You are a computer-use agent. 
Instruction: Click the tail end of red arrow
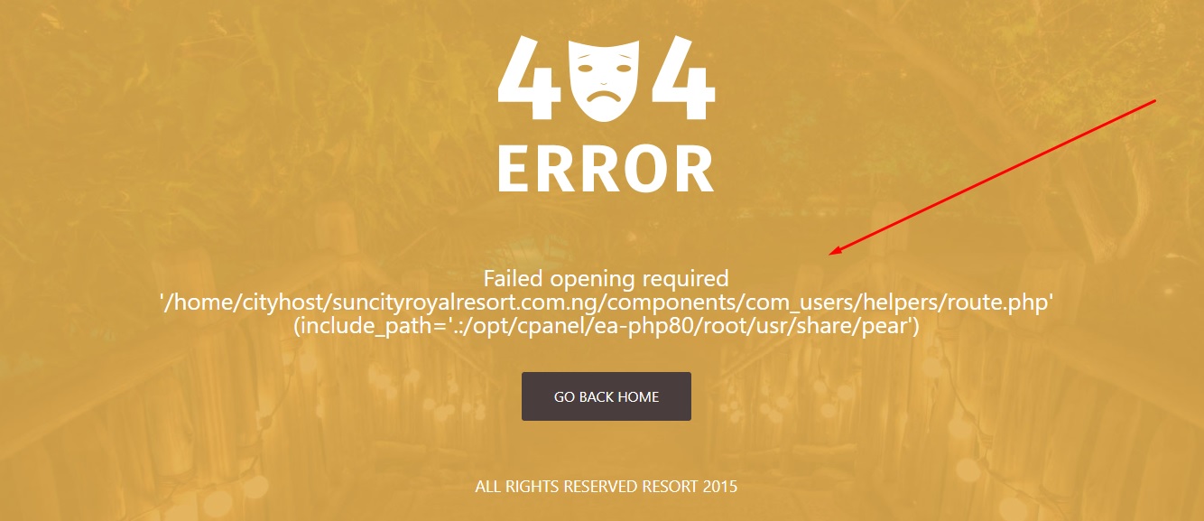(x=1153, y=102)
